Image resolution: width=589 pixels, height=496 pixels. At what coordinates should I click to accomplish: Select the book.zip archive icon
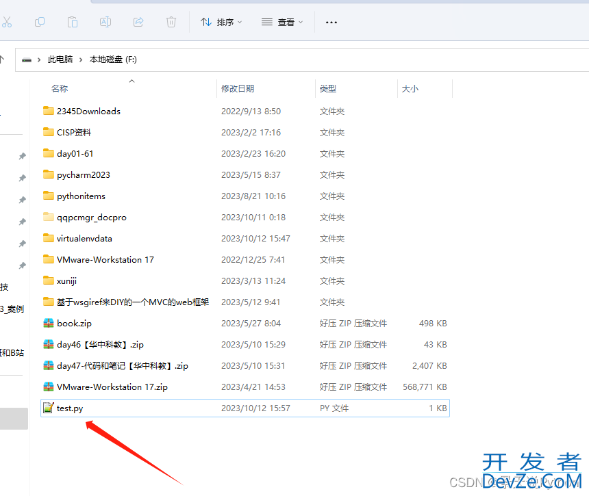pyautogui.click(x=49, y=323)
